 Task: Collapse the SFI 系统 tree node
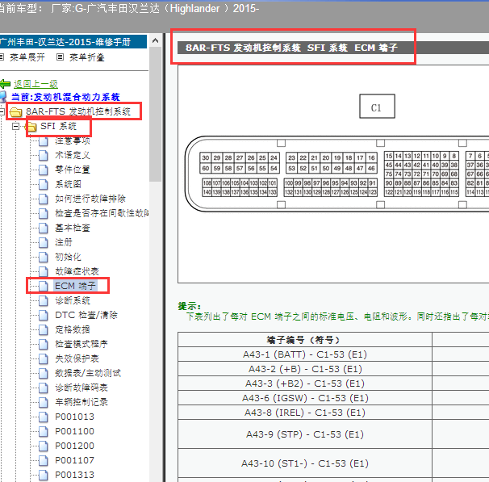click(x=15, y=126)
